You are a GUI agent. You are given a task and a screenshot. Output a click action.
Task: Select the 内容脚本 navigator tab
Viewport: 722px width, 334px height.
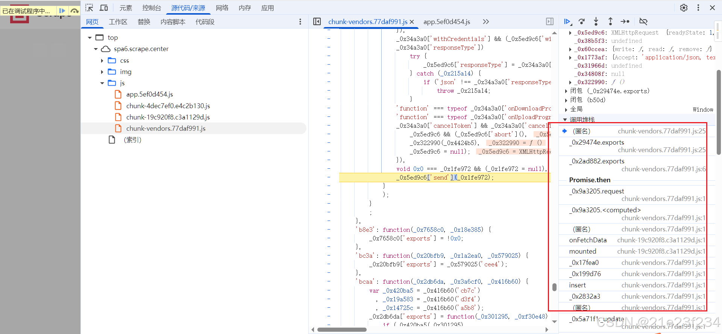[173, 22]
